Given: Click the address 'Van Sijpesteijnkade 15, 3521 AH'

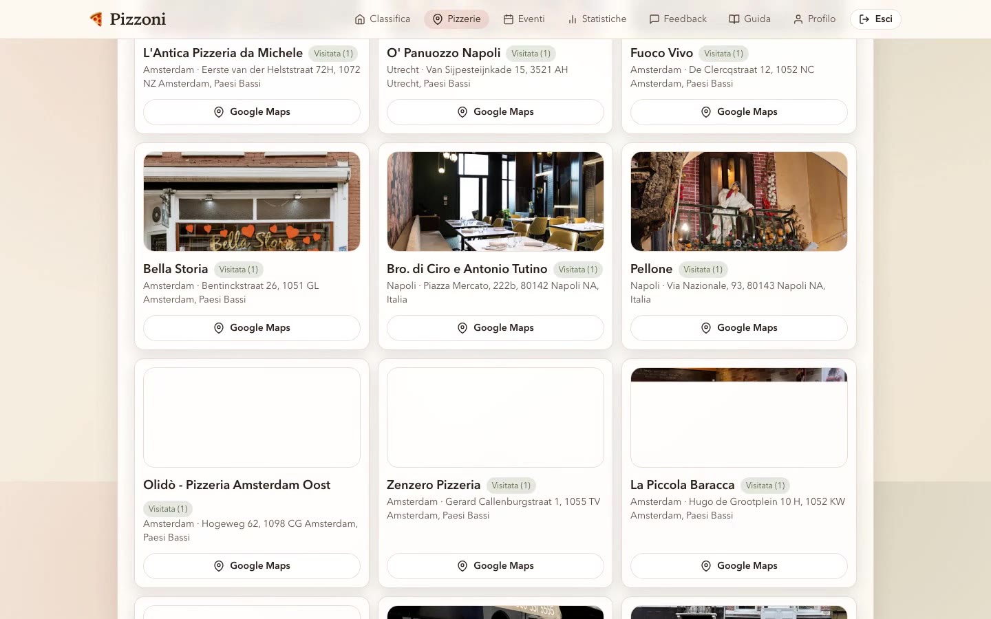Looking at the screenshot, I should [497, 69].
